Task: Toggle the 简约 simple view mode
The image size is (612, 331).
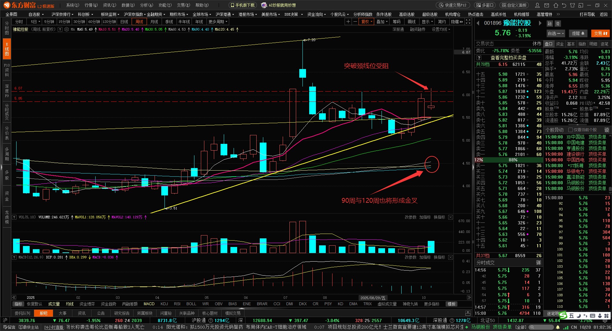Action: pyautogui.click(x=442, y=22)
